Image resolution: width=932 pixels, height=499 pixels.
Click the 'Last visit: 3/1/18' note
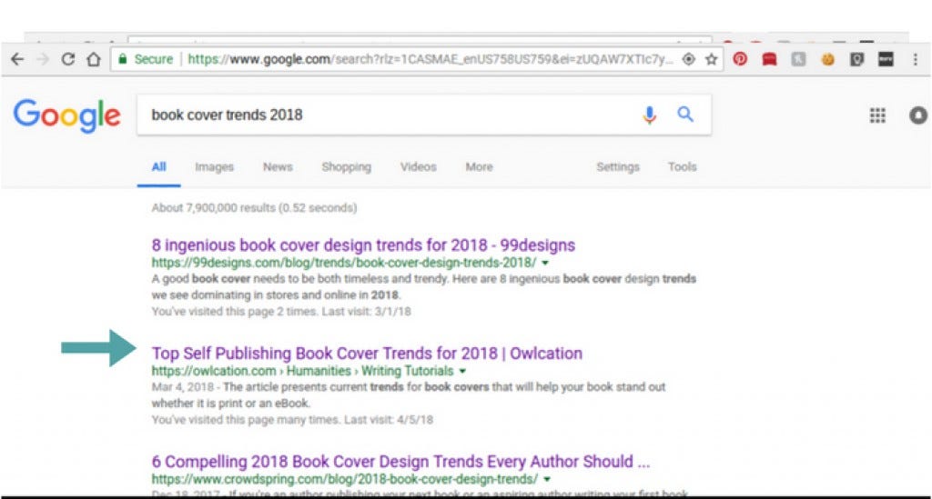tap(366, 311)
